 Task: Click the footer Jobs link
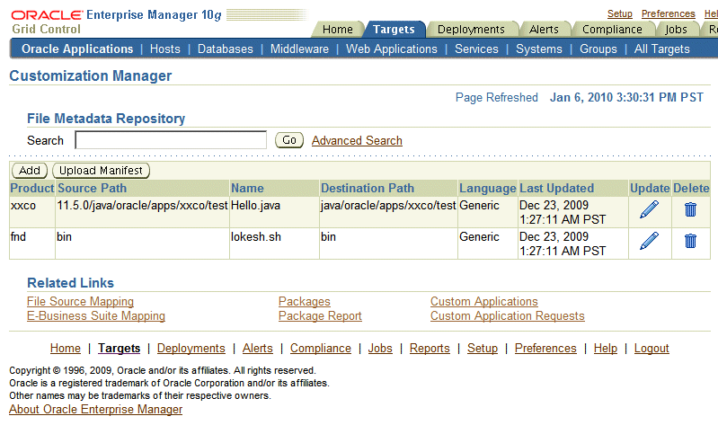point(380,349)
